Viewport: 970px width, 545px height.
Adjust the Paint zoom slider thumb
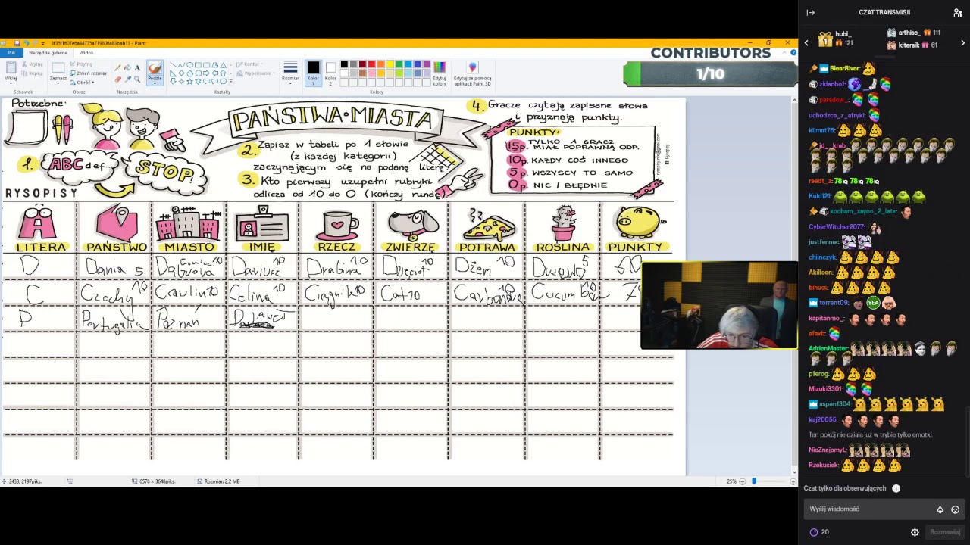[x=754, y=481]
